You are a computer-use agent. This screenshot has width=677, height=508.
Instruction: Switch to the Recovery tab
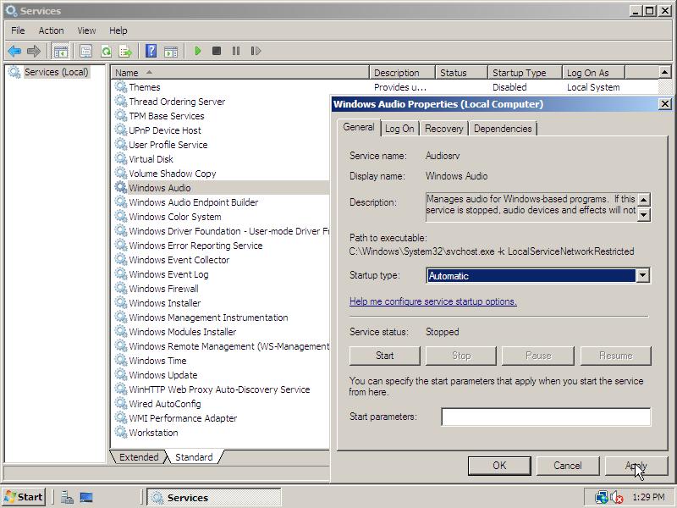click(443, 129)
